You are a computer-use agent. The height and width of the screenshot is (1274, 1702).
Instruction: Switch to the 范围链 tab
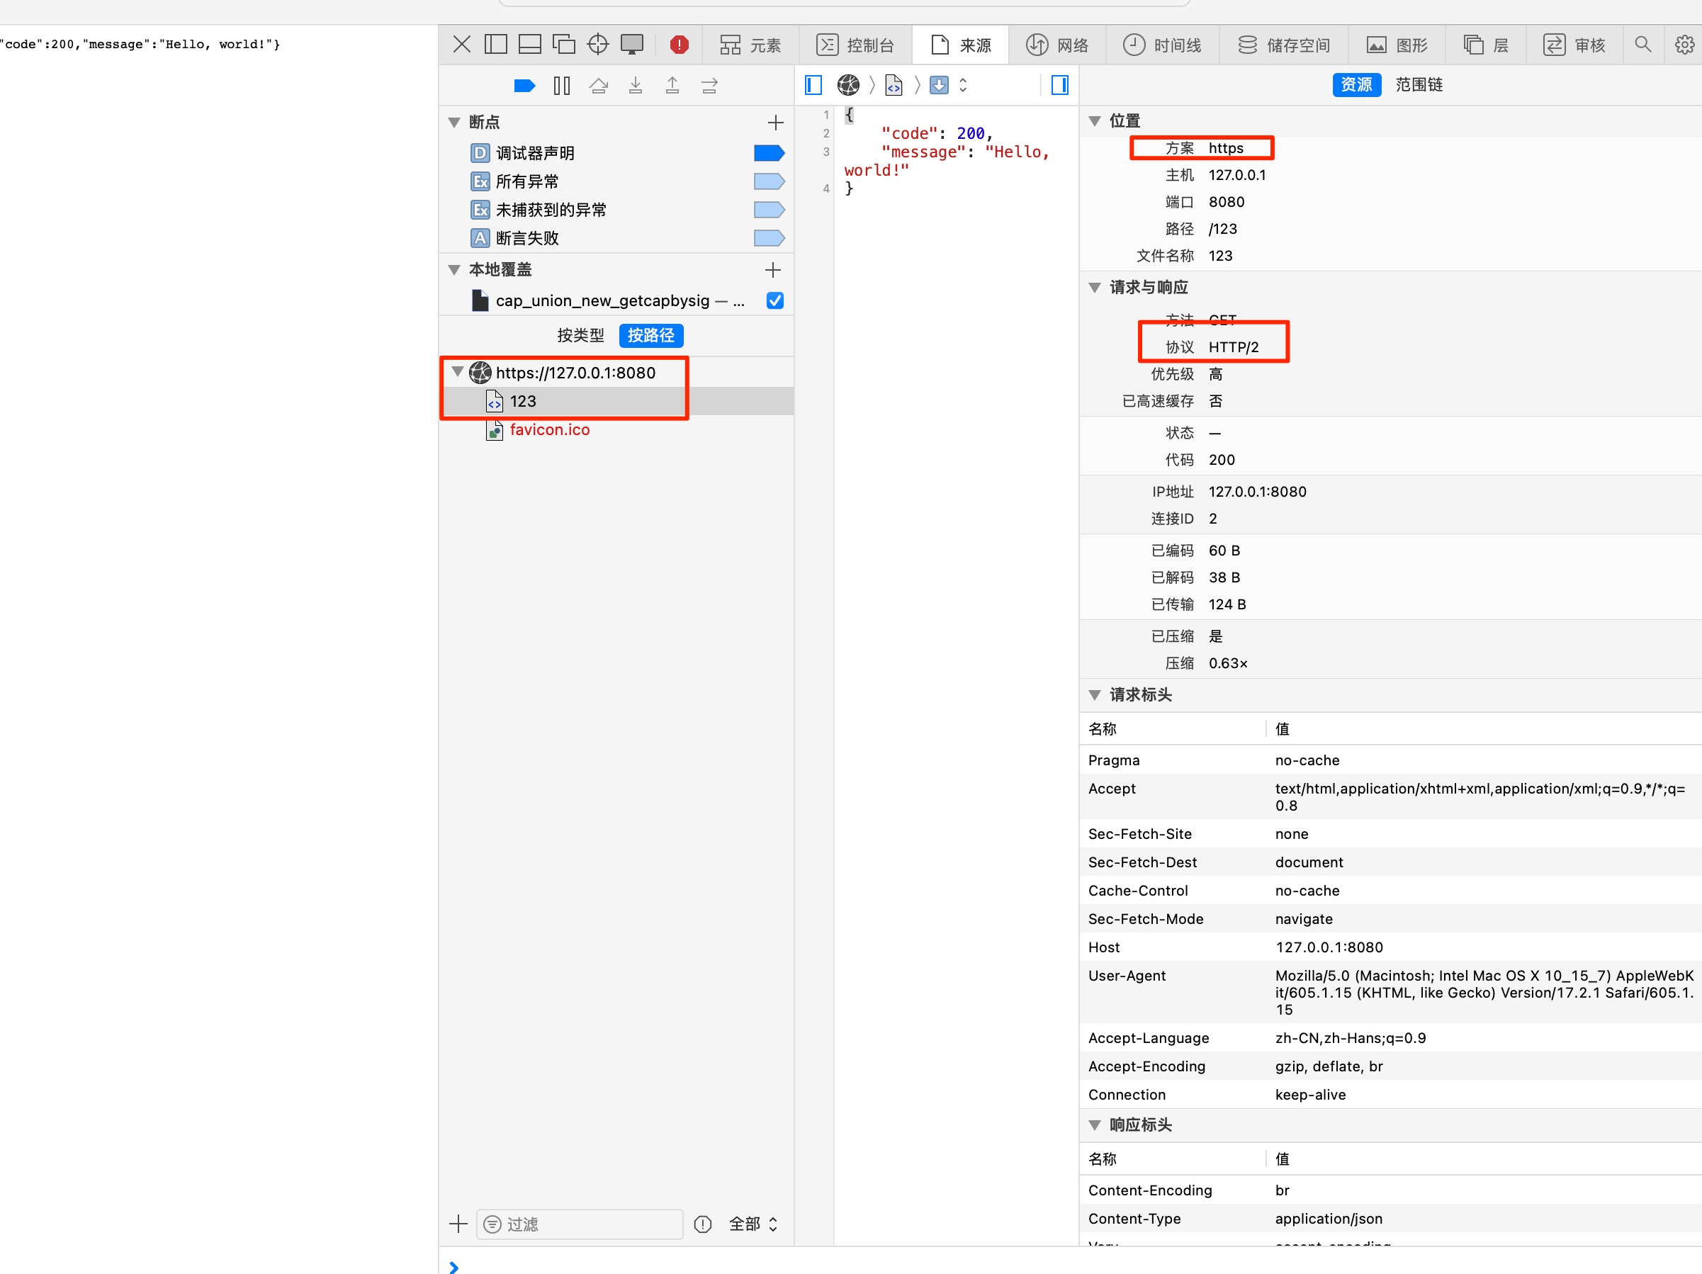click(1418, 84)
